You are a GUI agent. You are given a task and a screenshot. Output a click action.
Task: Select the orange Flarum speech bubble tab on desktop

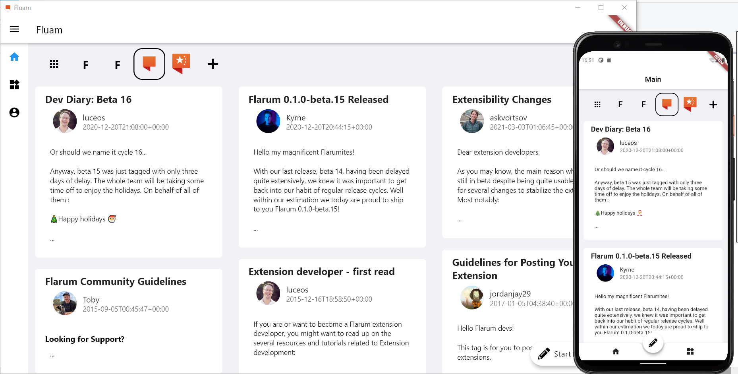[x=149, y=64]
